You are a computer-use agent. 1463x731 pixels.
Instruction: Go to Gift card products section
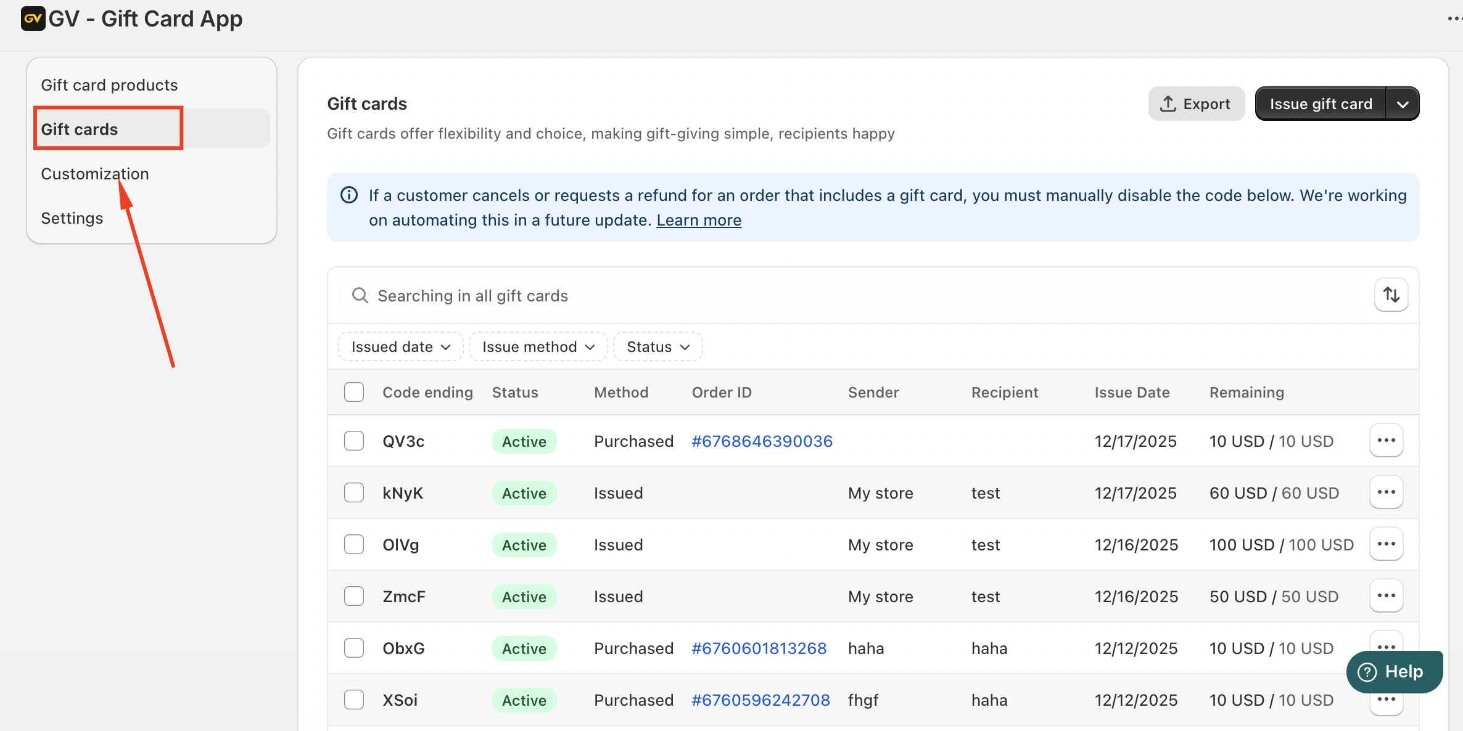pos(109,85)
